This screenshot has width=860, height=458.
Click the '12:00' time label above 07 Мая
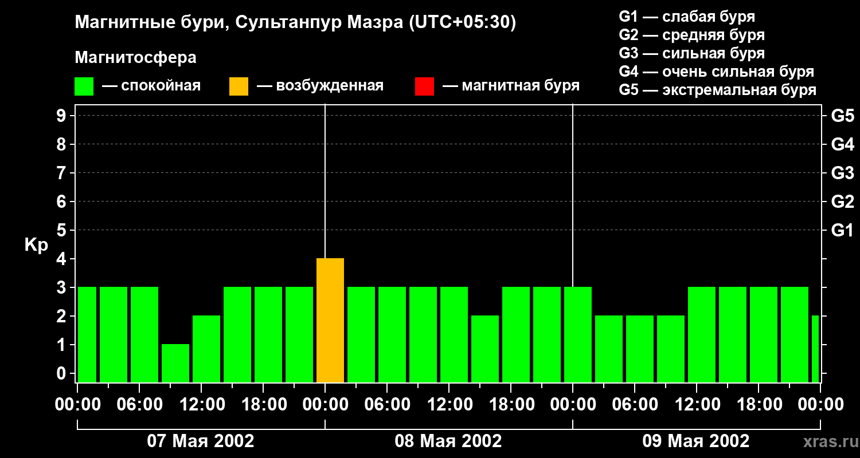pyautogui.click(x=201, y=404)
